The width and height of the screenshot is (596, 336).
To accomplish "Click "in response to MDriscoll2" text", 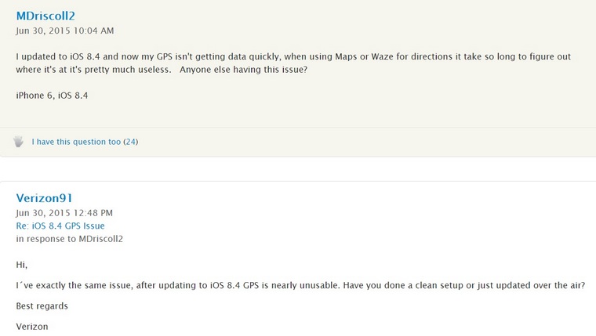I will point(69,239).
